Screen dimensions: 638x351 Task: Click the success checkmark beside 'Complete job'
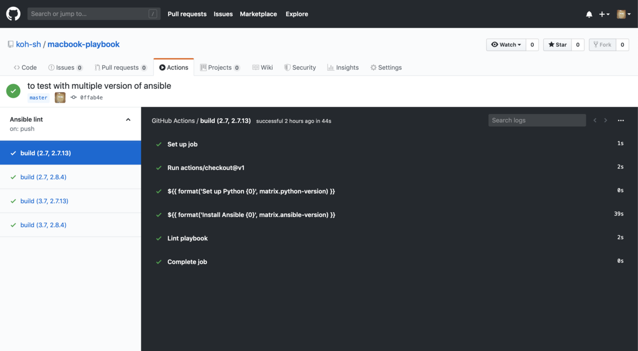[158, 262]
